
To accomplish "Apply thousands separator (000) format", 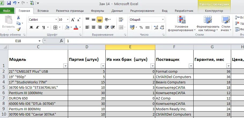I will (147, 27).
